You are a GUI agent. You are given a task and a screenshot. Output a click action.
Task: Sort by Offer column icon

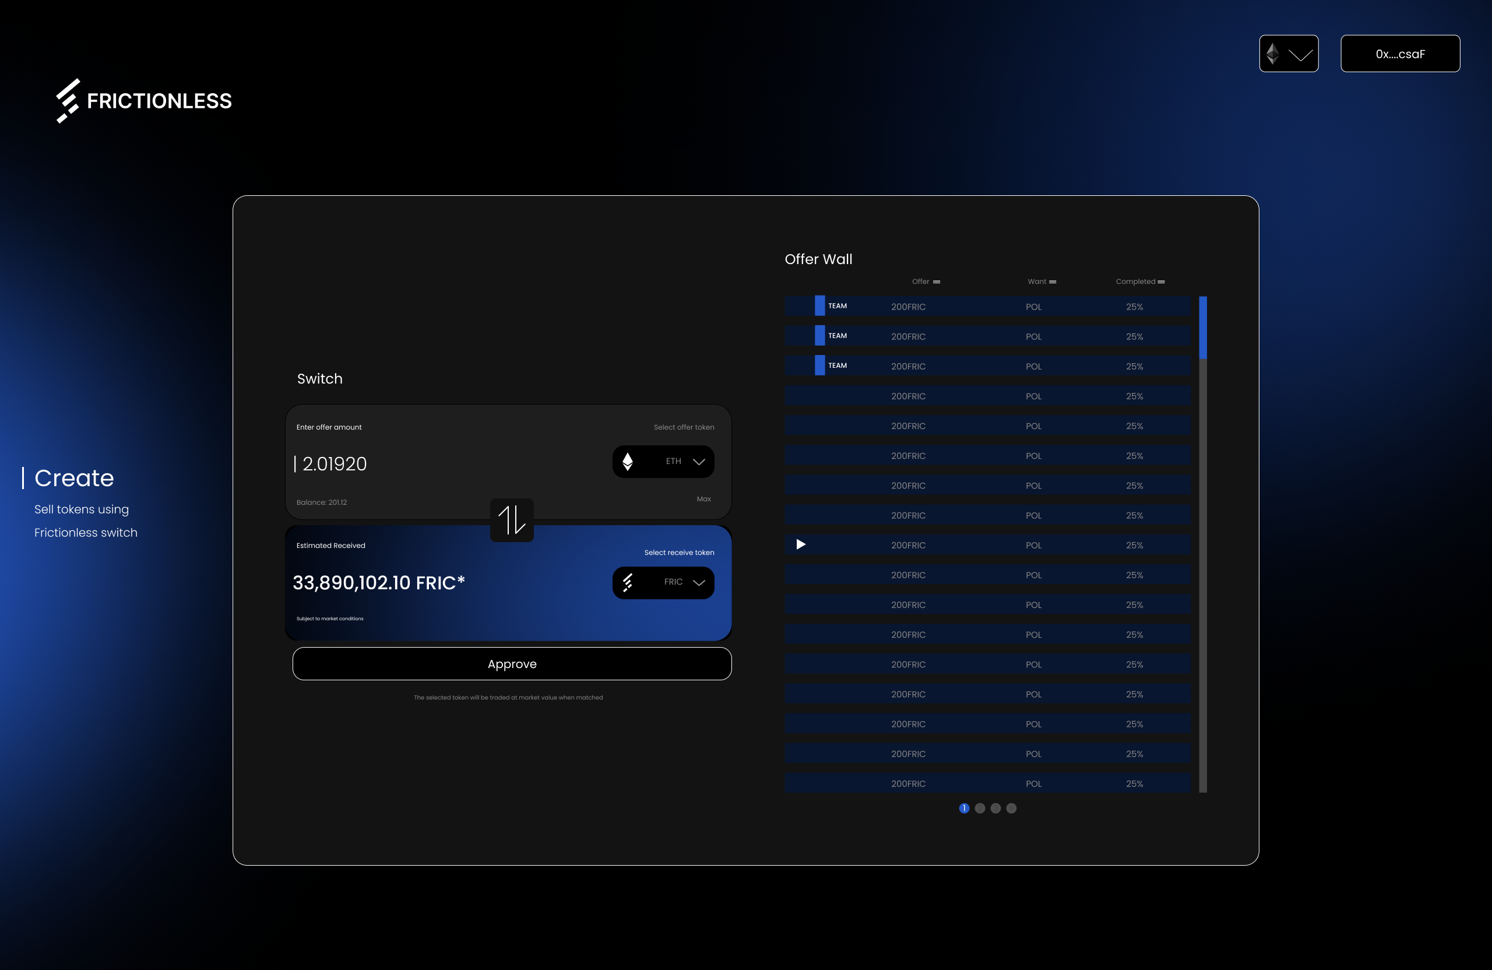(x=937, y=282)
